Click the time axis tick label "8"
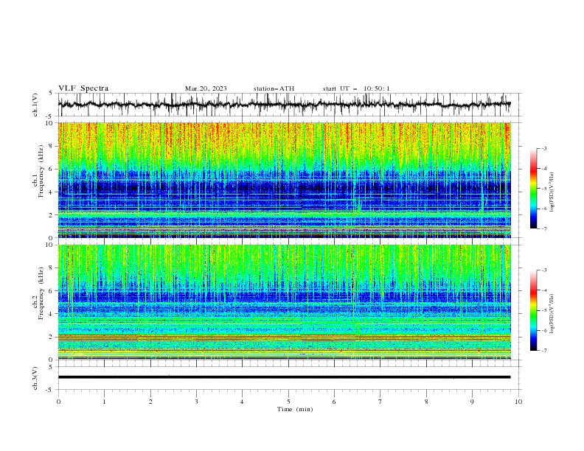 click(x=426, y=402)
